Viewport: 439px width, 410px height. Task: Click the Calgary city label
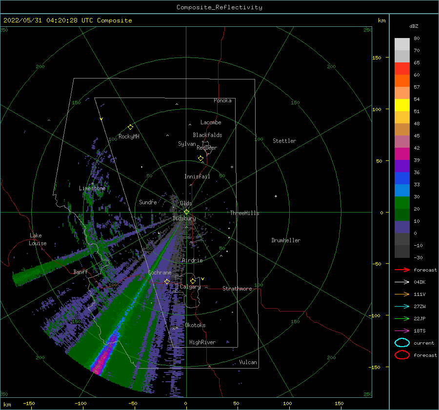click(x=190, y=287)
